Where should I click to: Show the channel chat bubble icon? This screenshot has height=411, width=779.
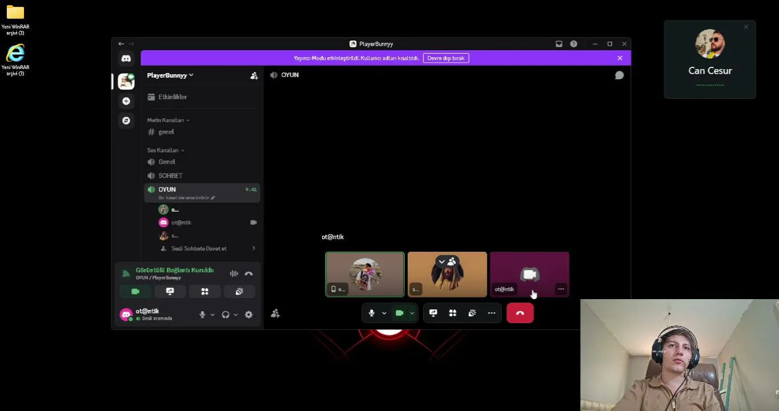pos(619,75)
